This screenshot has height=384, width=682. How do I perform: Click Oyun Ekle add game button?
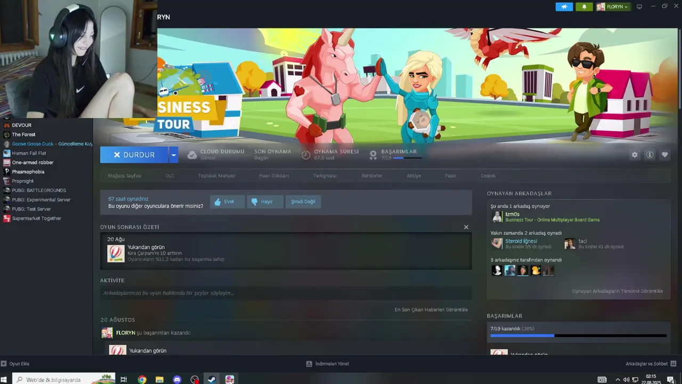click(x=15, y=364)
